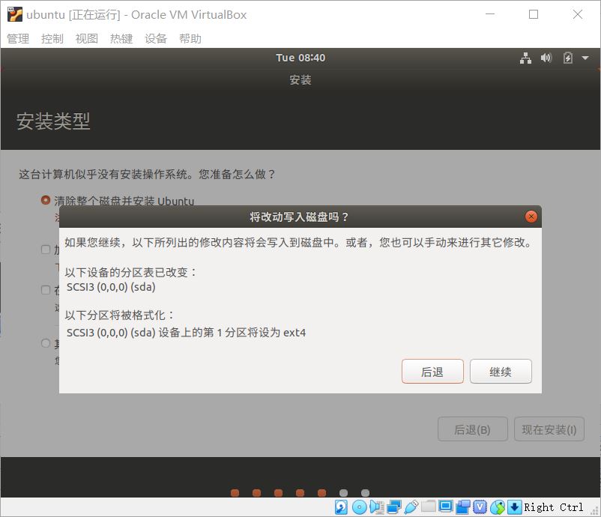601x517 pixels.
Task: Close the write changes dialog
Action: (531, 217)
